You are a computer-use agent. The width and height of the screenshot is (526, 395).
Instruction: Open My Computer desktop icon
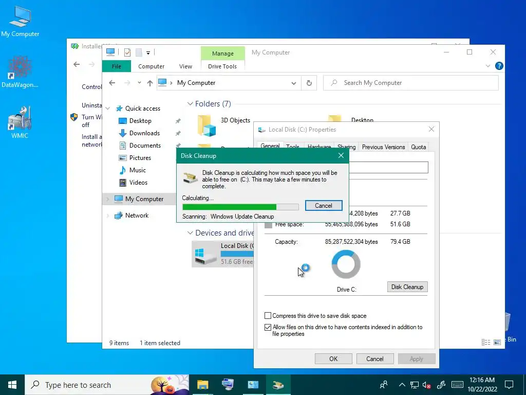pyautogui.click(x=20, y=21)
